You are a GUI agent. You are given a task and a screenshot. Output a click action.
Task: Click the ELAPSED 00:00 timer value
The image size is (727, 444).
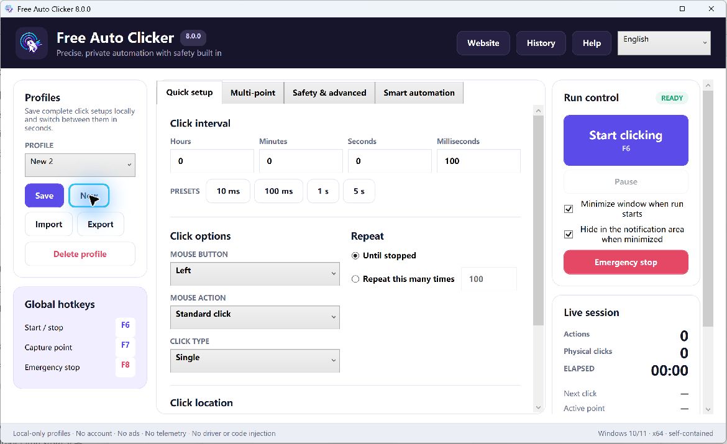[669, 370]
